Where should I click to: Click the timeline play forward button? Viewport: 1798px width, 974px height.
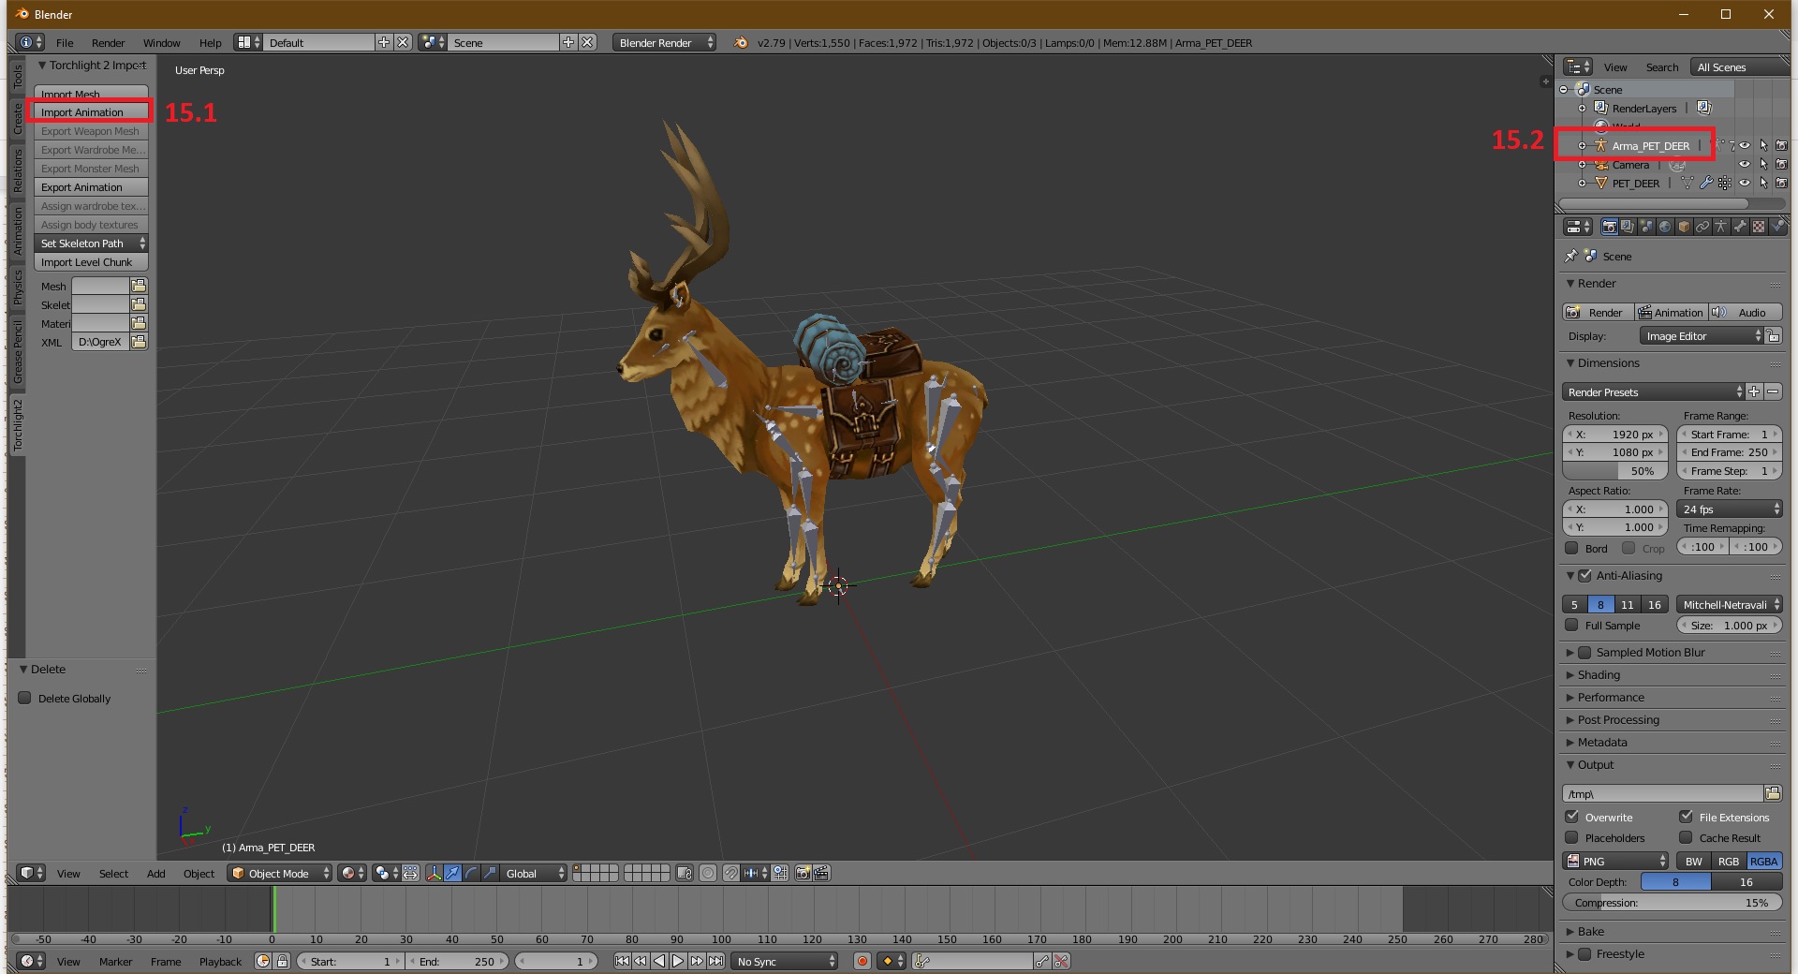click(x=678, y=961)
